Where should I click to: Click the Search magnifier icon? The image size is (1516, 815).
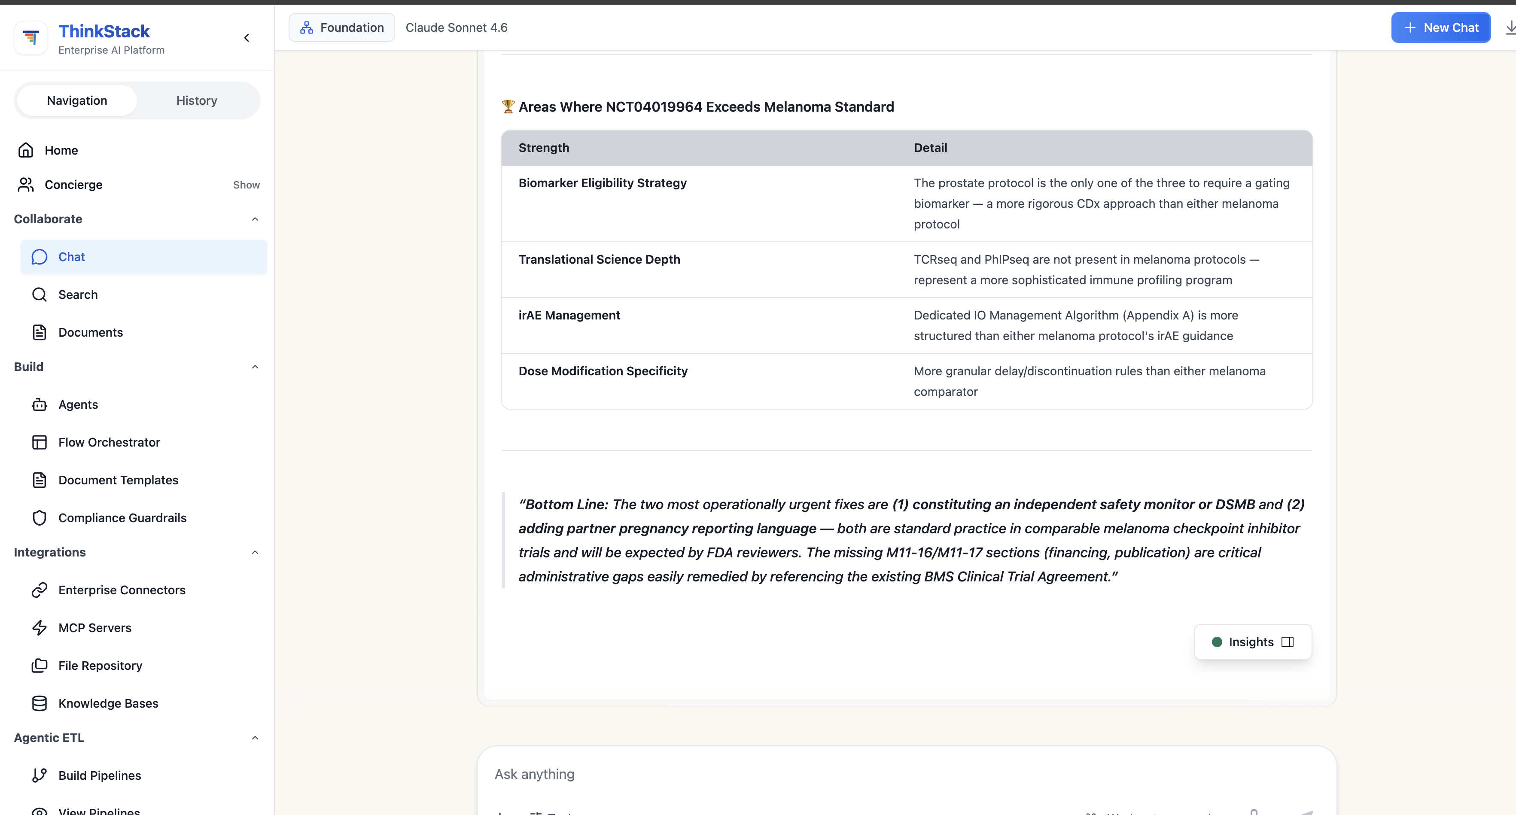tap(40, 295)
